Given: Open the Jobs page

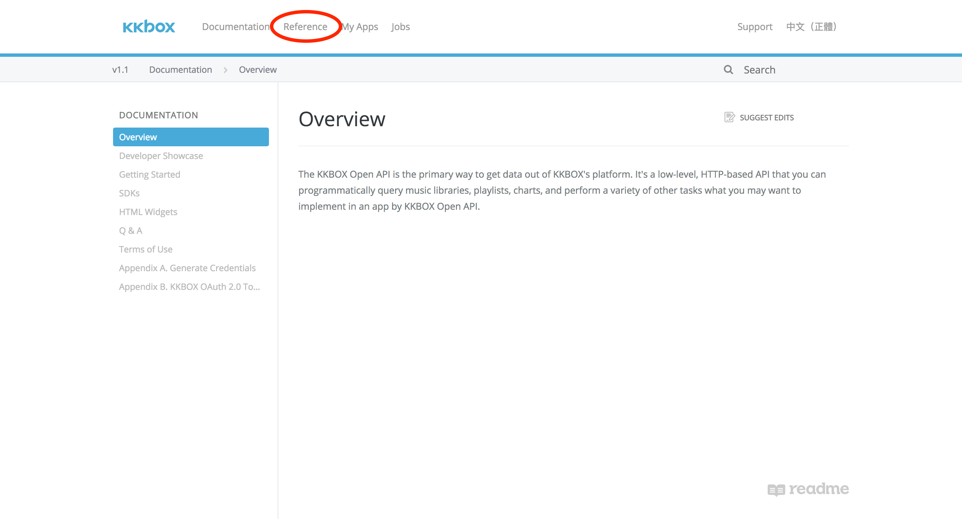Looking at the screenshot, I should 400,26.
